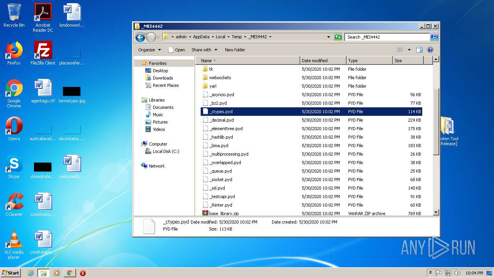Open Internet Explorer from taskbar
Screen dimensions: 494x278
tap(30, 273)
